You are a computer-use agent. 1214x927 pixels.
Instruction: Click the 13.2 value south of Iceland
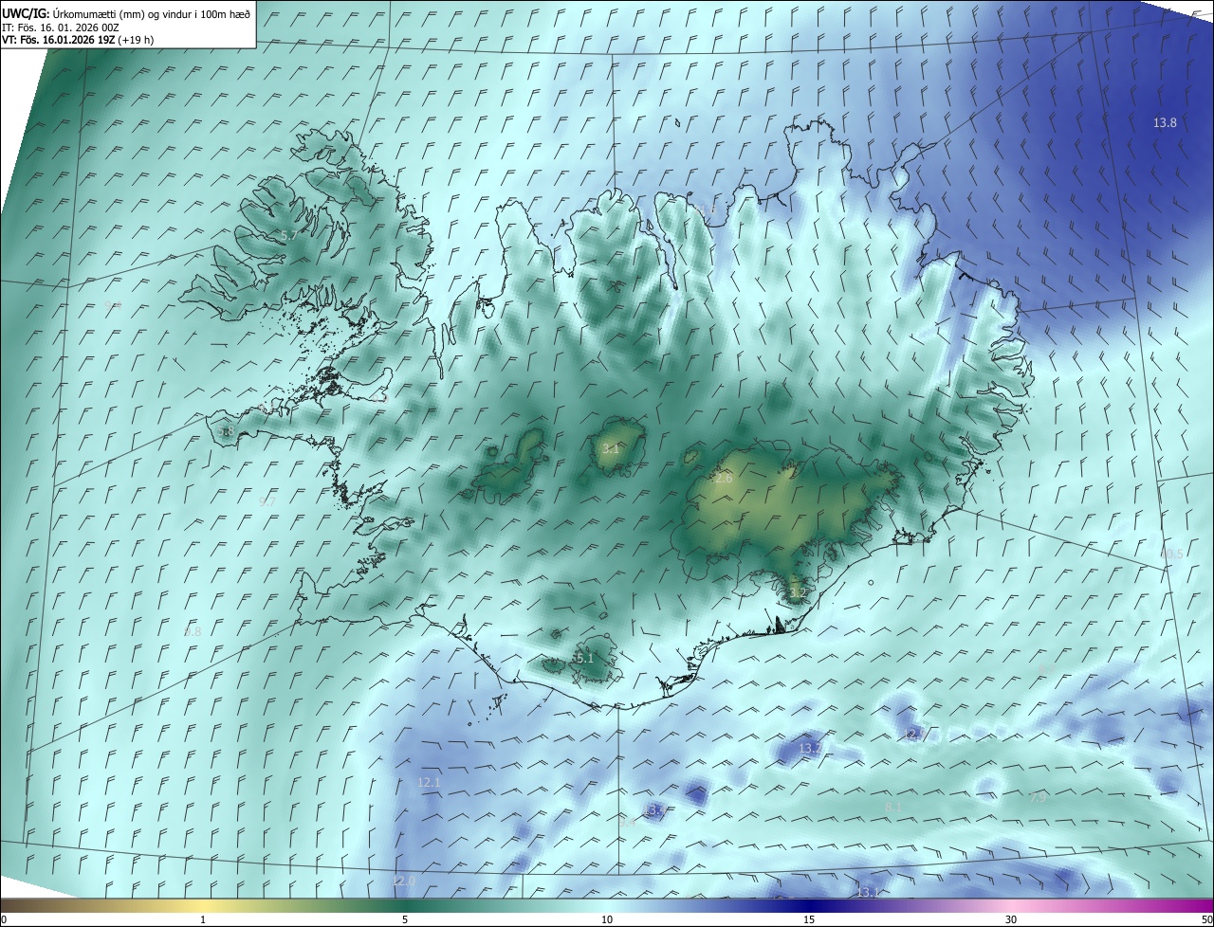pyautogui.click(x=810, y=748)
